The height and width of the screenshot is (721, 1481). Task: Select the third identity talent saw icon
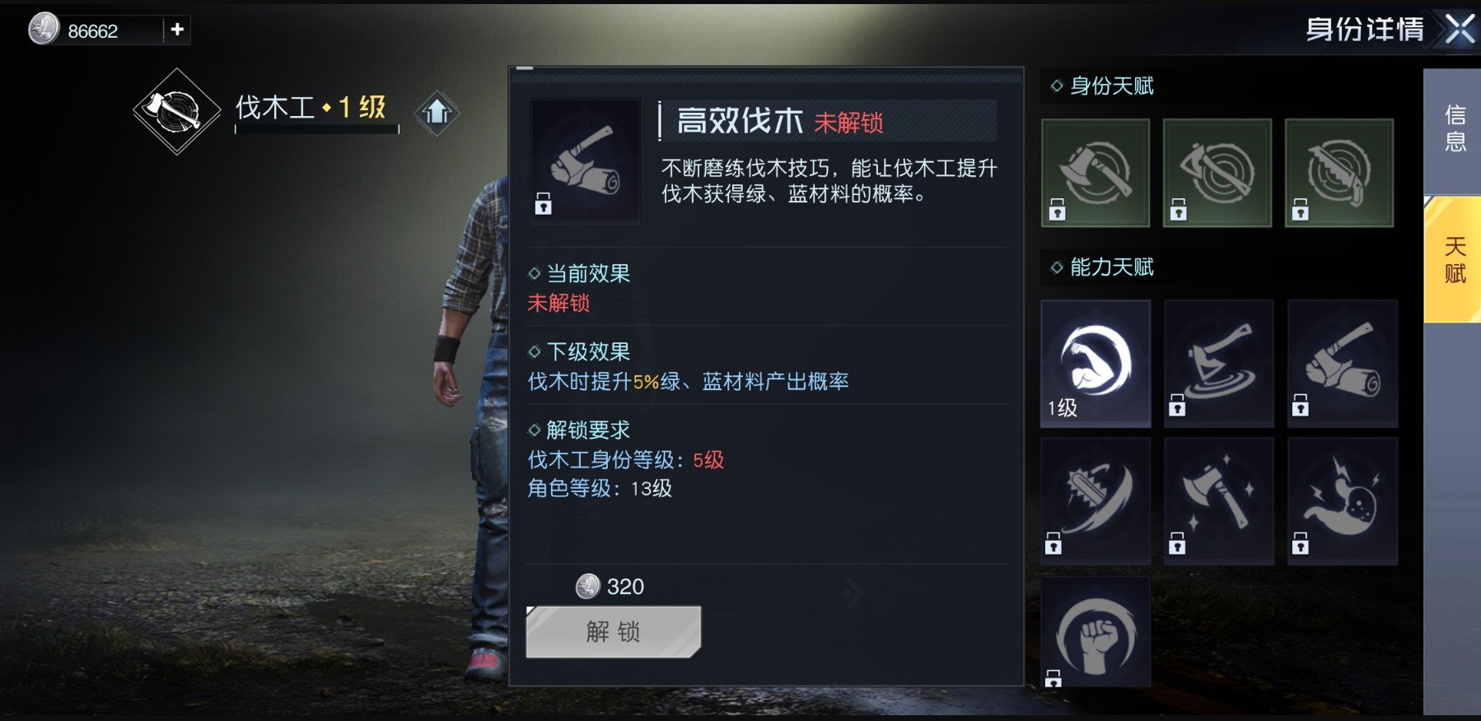(x=1339, y=173)
